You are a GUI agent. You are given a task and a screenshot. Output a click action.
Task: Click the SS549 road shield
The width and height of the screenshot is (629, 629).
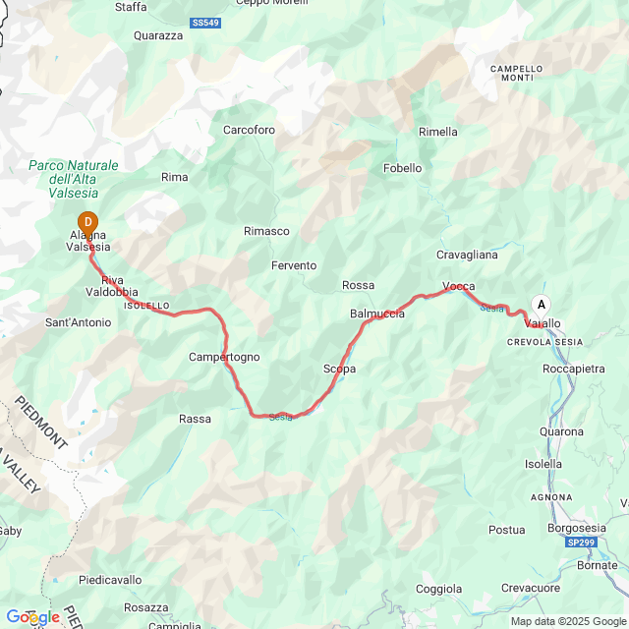(x=205, y=23)
